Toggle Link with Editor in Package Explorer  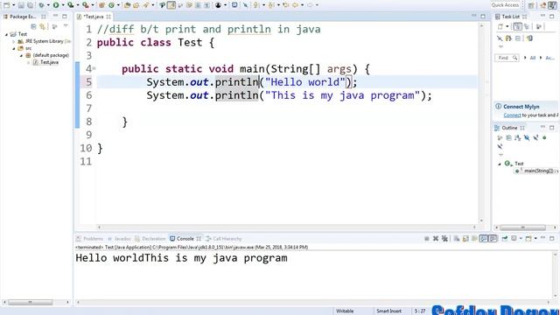[x=43, y=26]
